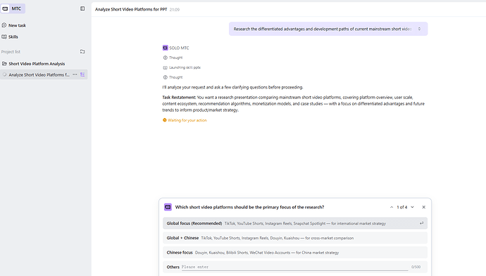Click the conversation title in header
The width and height of the screenshot is (486, 276).
coord(131,9)
